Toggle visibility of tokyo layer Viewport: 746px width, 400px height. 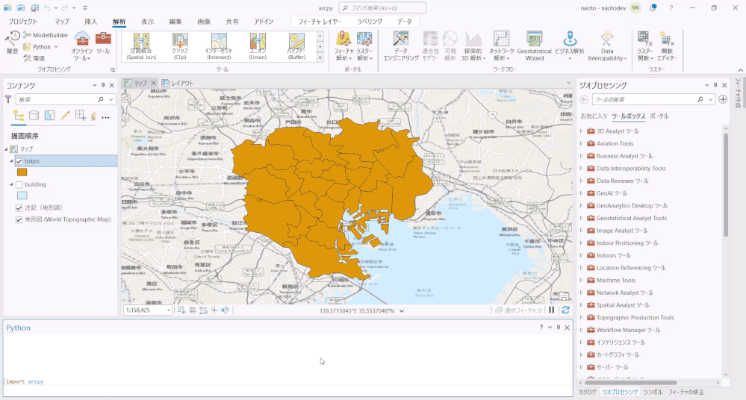19,161
